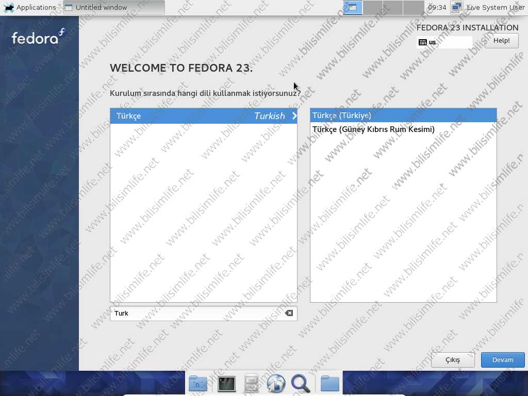Click the Devam button to continue
This screenshot has width=528, height=396.
click(503, 359)
